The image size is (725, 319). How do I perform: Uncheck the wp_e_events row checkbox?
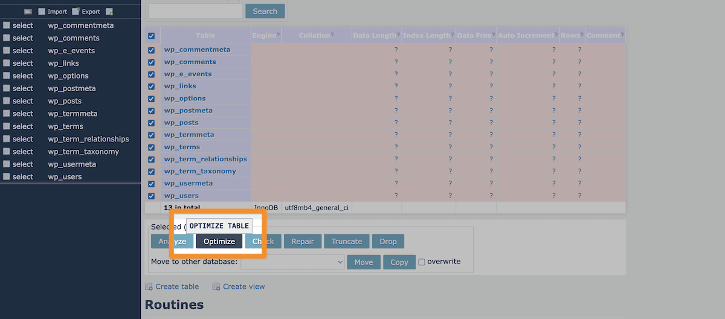(x=152, y=74)
